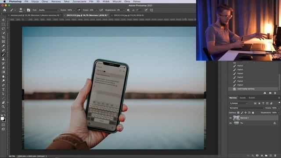Open the Warstwa menu
The width and height of the screenshot is (281, 158).
point(56,1)
